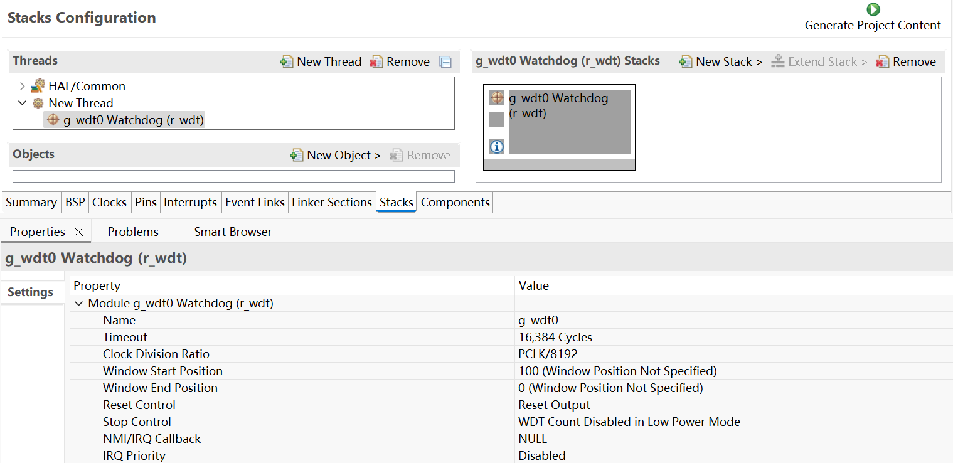Image resolution: width=953 pixels, height=463 pixels.
Task: Open Clock Division Ratio value PCLK/8192
Action: pyautogui.click(x=733, y=354)
